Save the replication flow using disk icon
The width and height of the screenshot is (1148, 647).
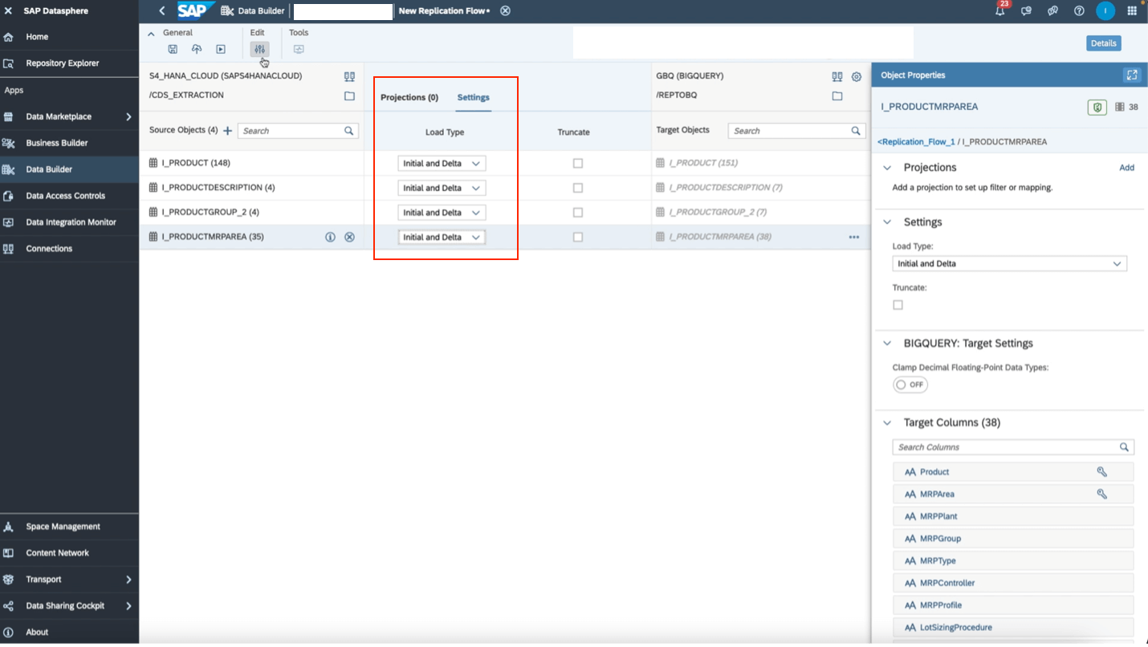click(x=173, y=49)
